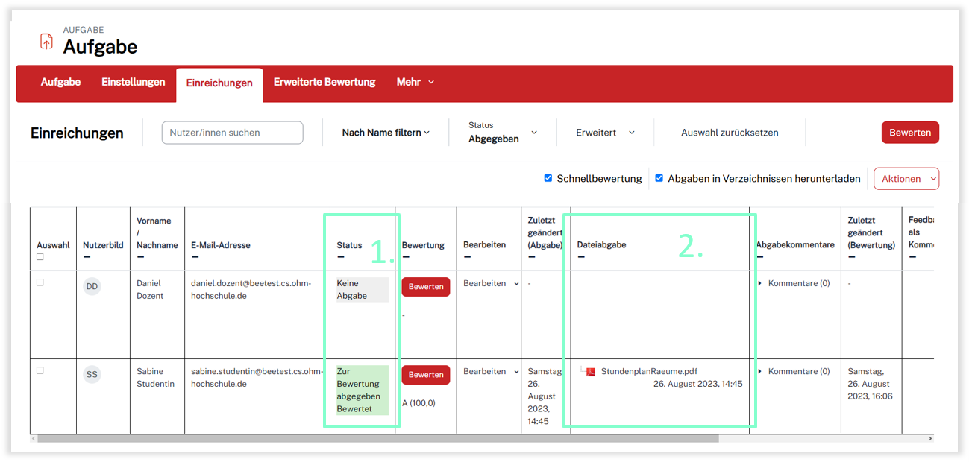Collapse the Dateiabgabe column via minus icon
The image size is (969, 462).
click(x=581, y=257)
